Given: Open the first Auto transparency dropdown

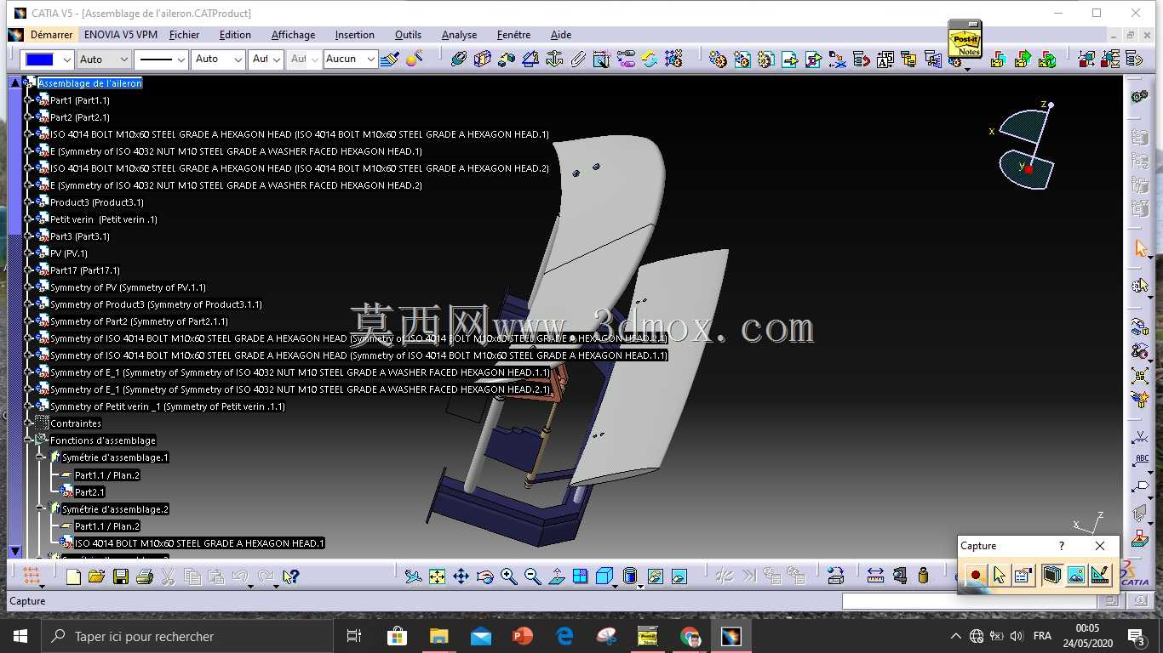Looking at the screenshot, I should (x=103, y=60).
